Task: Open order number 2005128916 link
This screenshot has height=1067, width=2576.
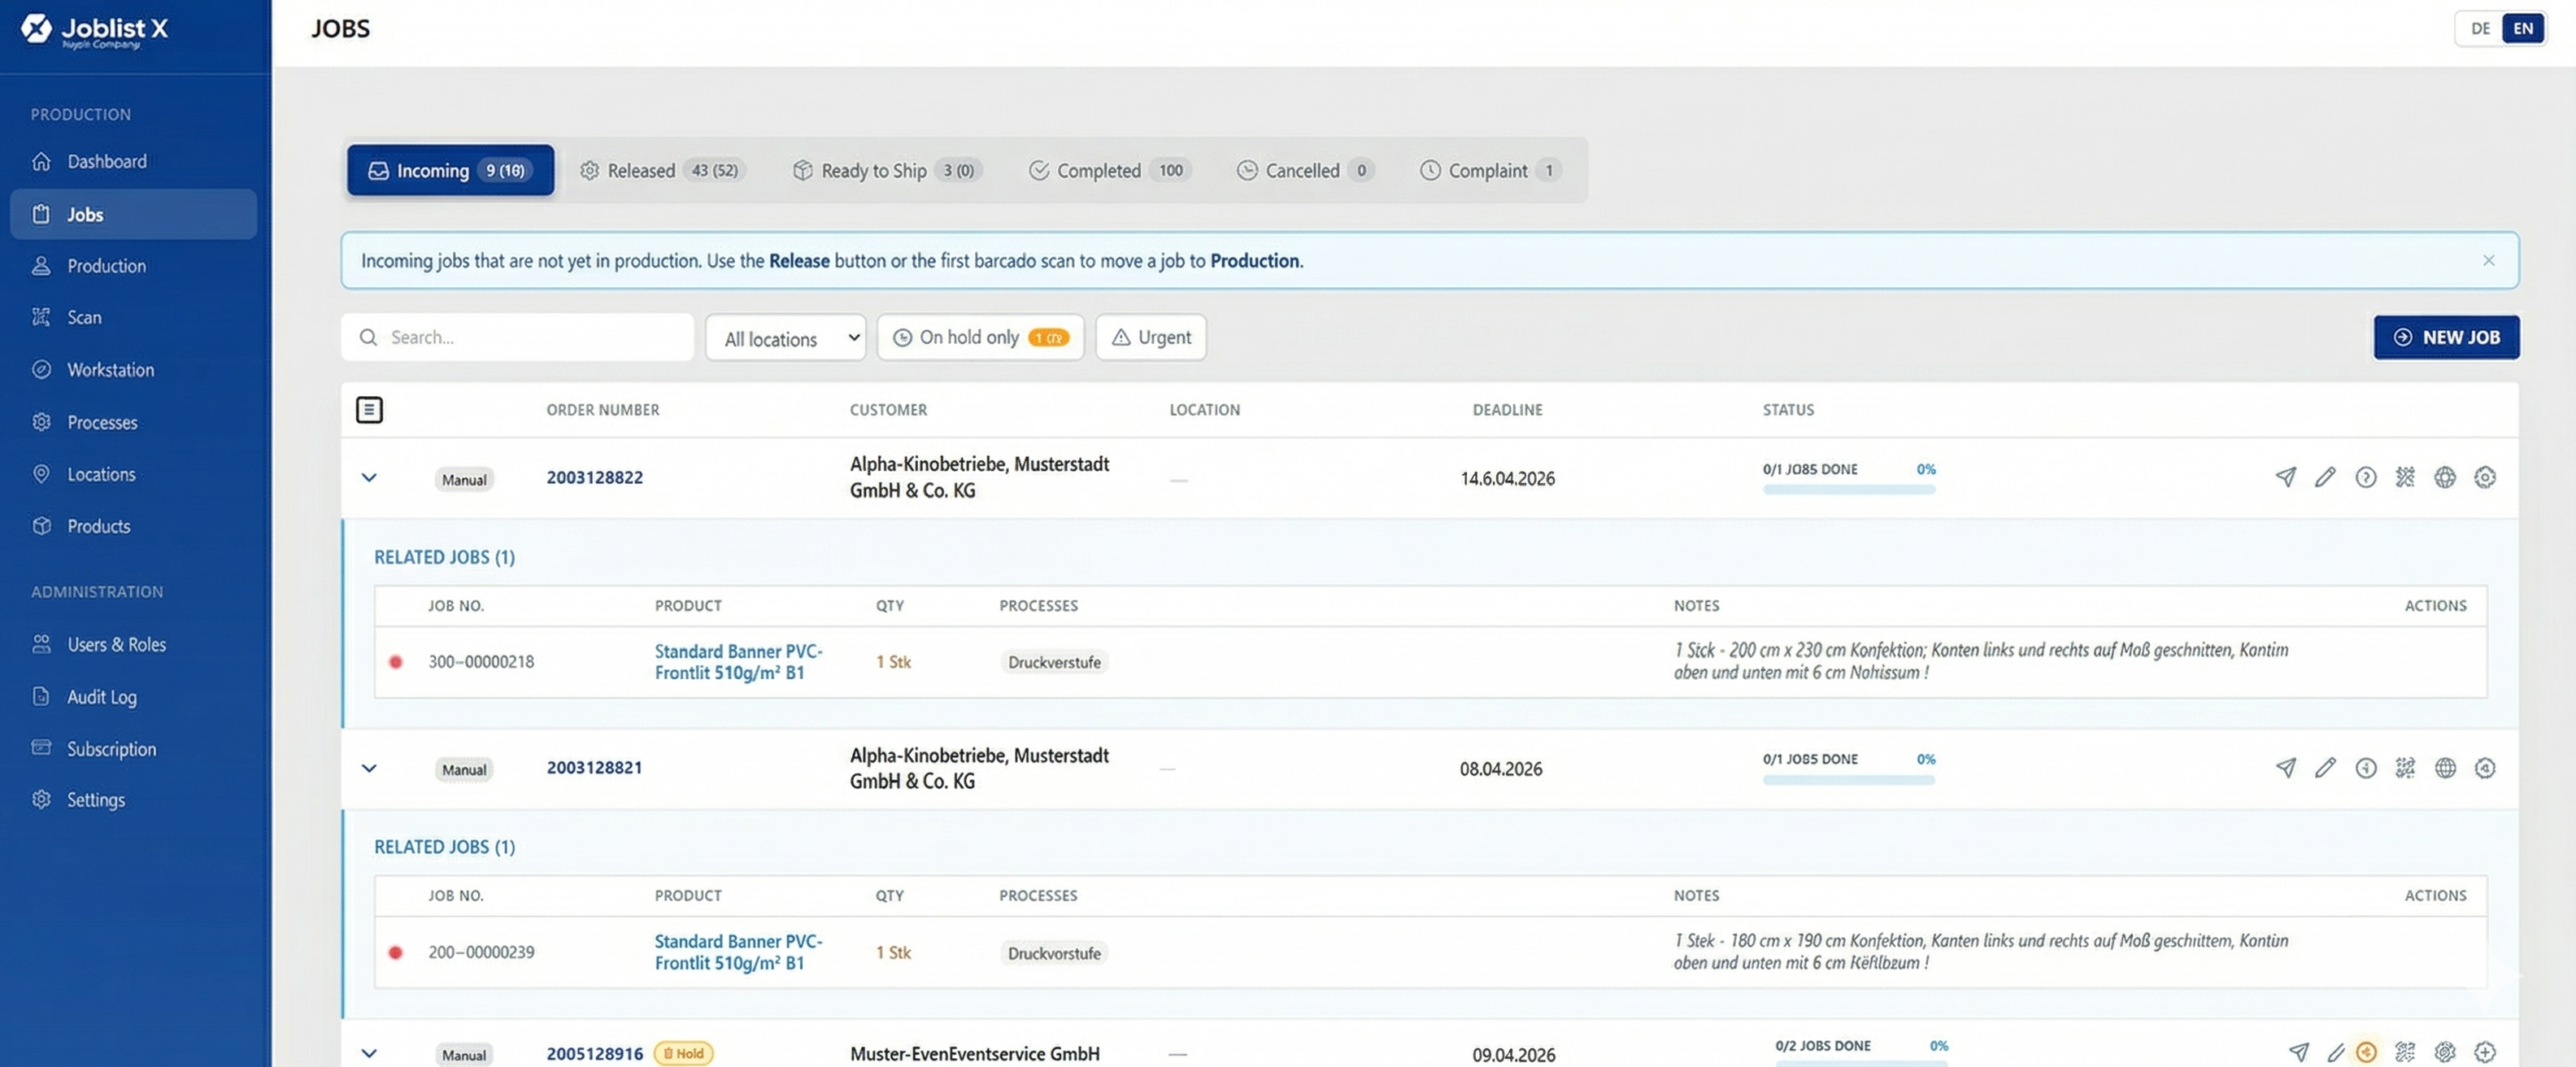Action: coord(594,1054)
